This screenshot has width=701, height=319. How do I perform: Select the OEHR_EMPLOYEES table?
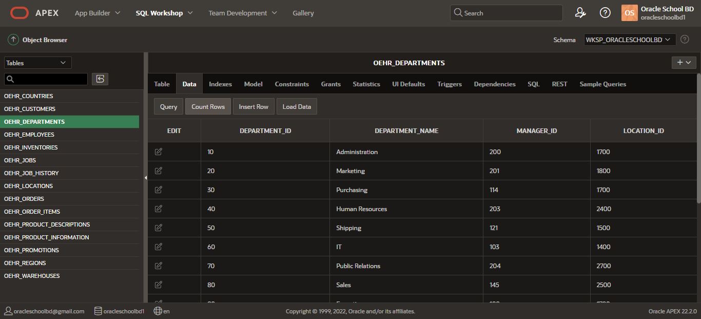click(70, 135)
